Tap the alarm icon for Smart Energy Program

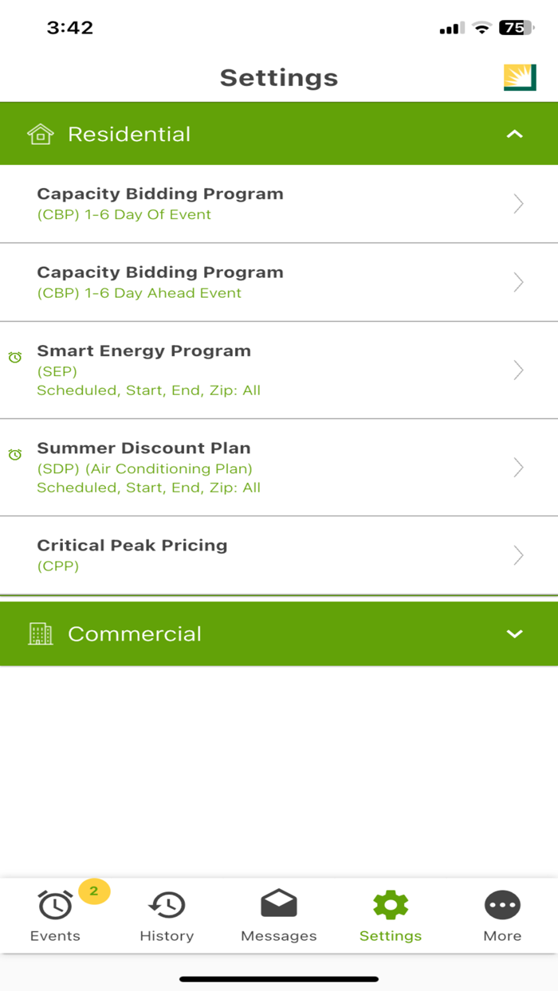click(14, 357)
